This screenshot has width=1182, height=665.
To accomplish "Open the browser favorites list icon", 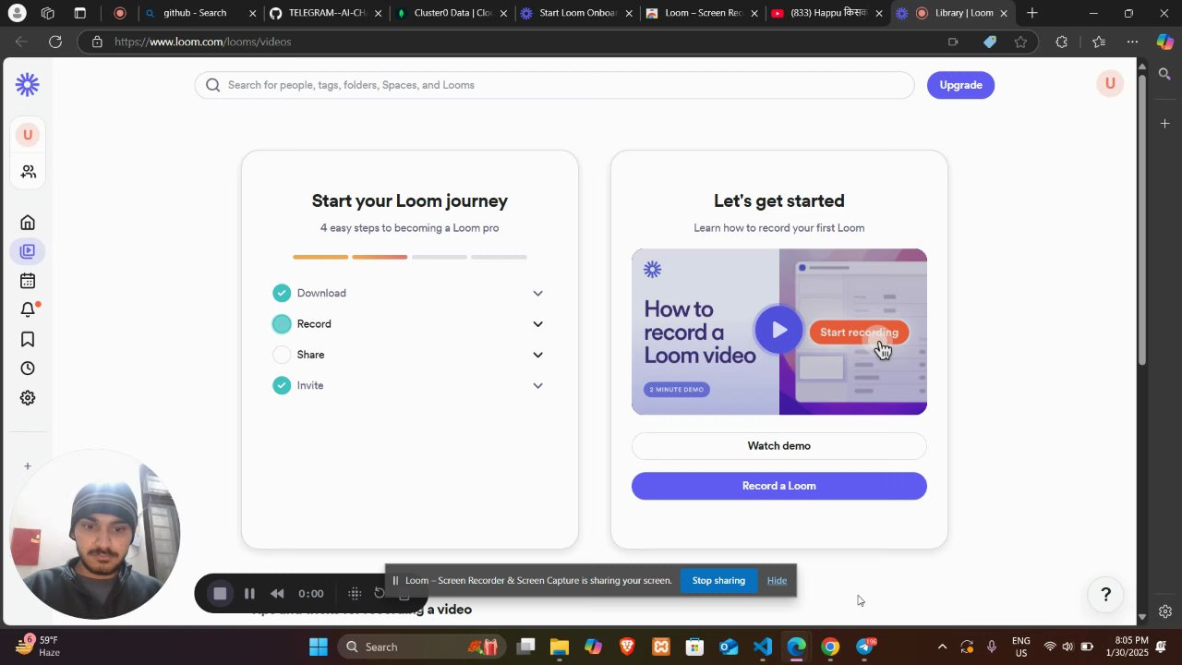I will [1098, 42].
